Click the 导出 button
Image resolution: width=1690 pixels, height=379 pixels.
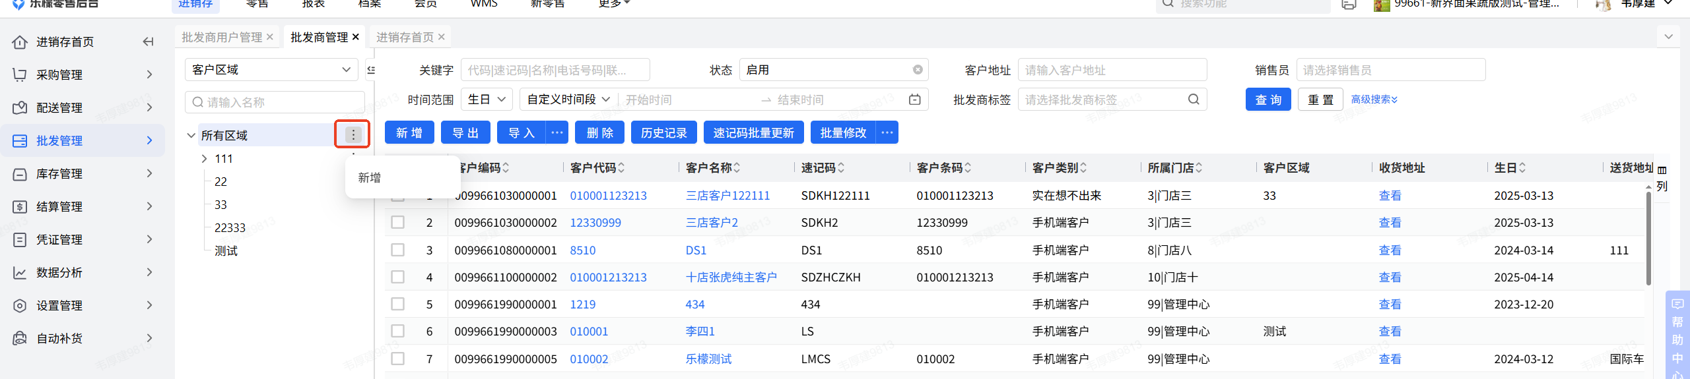pos(465,132)
